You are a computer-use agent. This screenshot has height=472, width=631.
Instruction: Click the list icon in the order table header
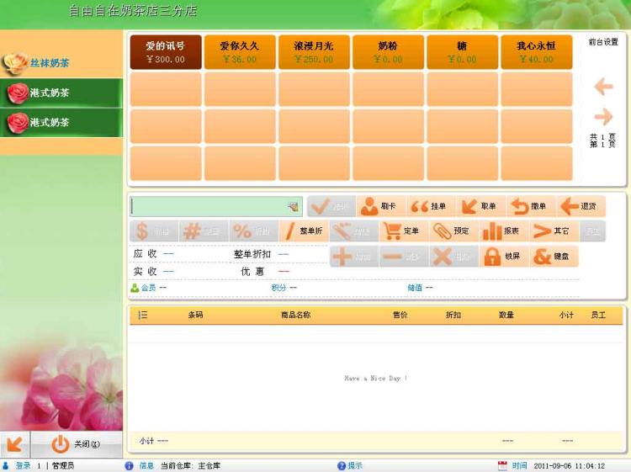point(142,315)
